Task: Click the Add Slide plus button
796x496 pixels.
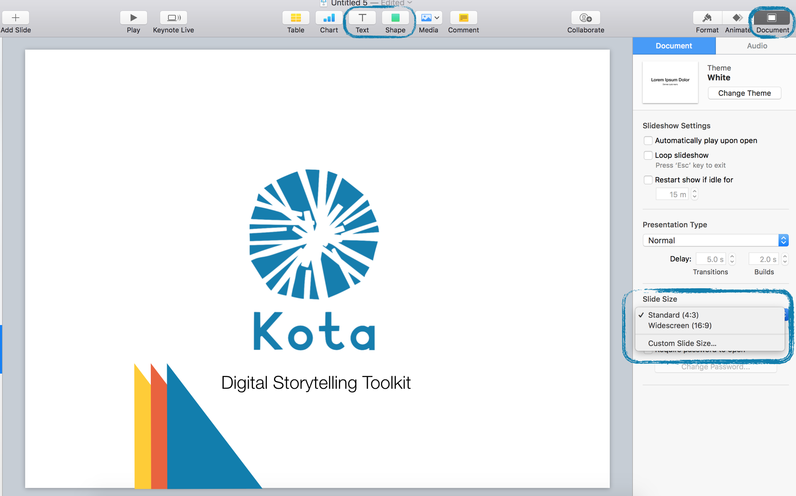Action: [16, 18]
